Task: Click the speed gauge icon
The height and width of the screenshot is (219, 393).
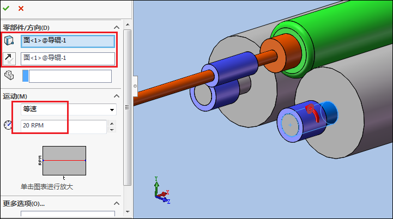Action: click(x=8, y=125)
